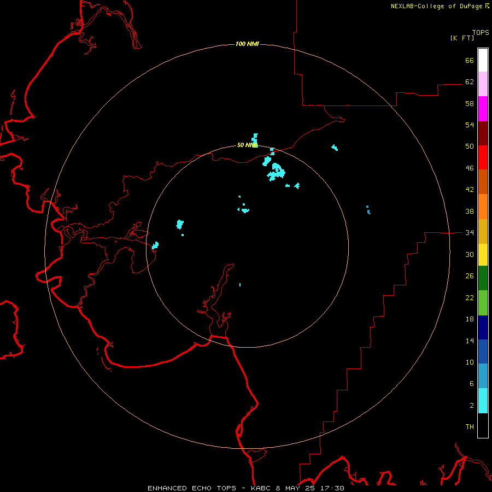Choose the dark orange legend color band
The width and height of the screenshot is (492, 492).
point(483,181)
